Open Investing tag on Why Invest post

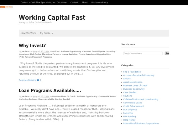tap(111, 52)
